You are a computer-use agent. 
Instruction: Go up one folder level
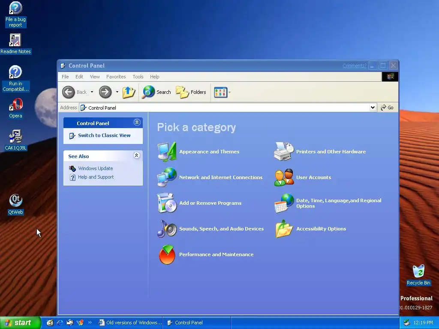[x=129, y=92]
